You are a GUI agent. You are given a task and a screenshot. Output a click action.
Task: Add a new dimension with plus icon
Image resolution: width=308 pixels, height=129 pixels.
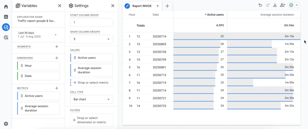(57, 58)
